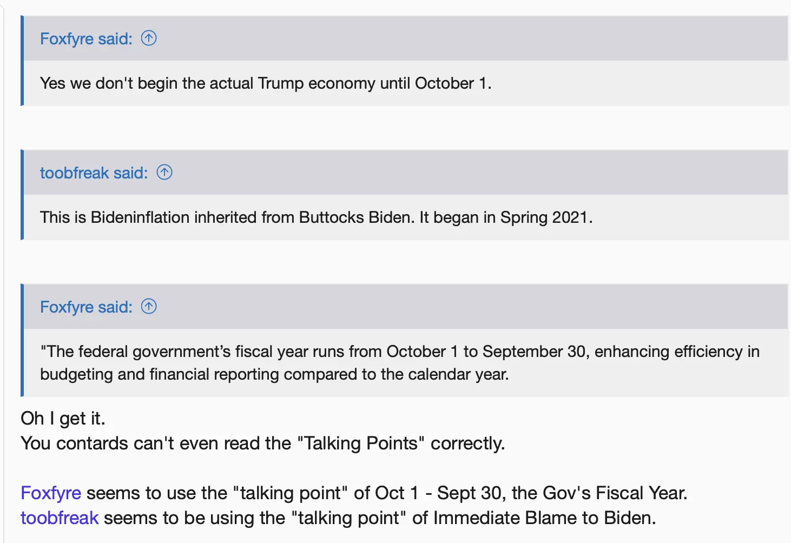Click the up-arrow icon on Foxfyre's Trump economy quote

click(x=149, y=38)
